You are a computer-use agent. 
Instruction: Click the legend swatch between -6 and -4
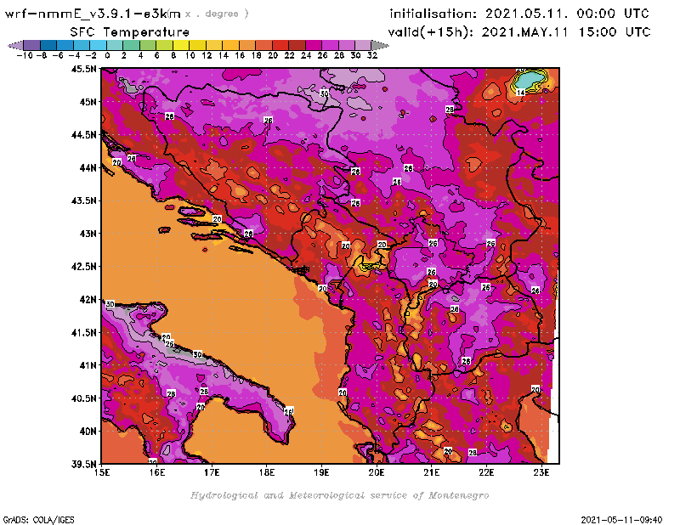(65, 45)
